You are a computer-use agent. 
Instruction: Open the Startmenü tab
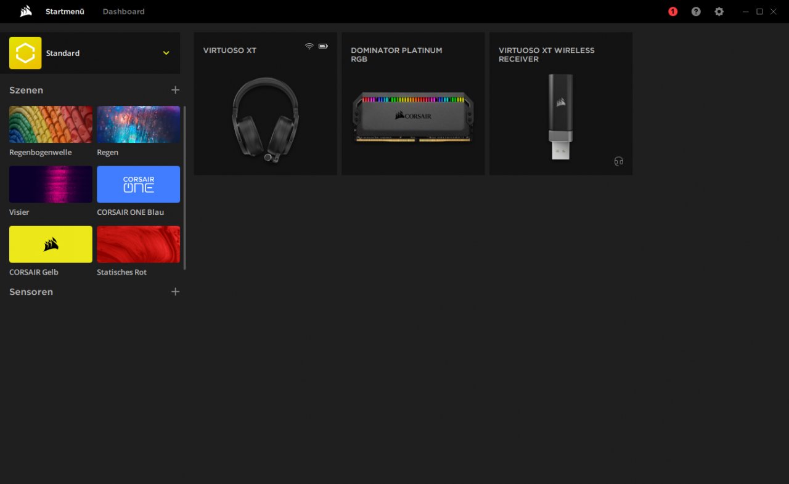[65, 11]
